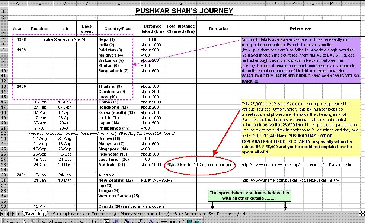
Task: Select the Oval drawing tool
Action: 98,222
